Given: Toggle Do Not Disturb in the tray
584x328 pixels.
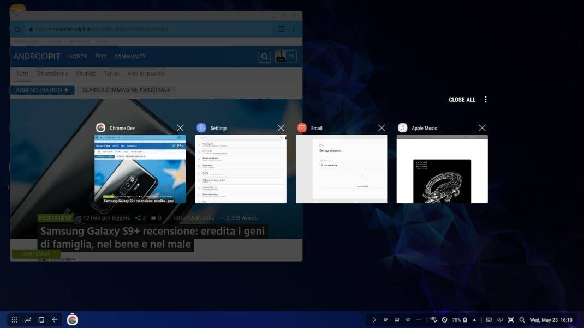Looking at the screenshot, I should [x=445, y=320].
